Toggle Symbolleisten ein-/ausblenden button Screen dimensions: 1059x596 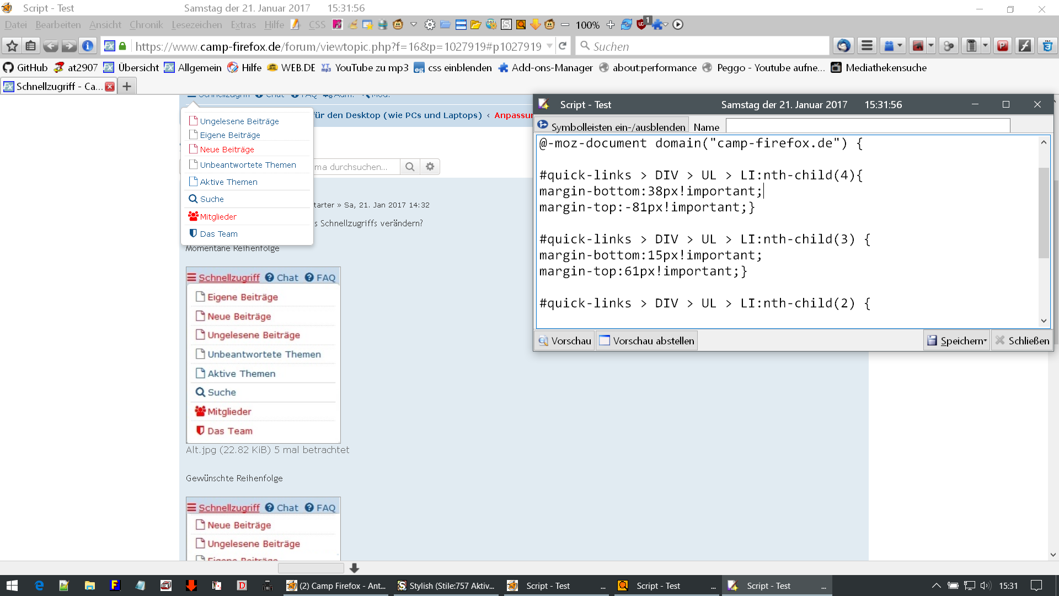click(x=612, y=126)
